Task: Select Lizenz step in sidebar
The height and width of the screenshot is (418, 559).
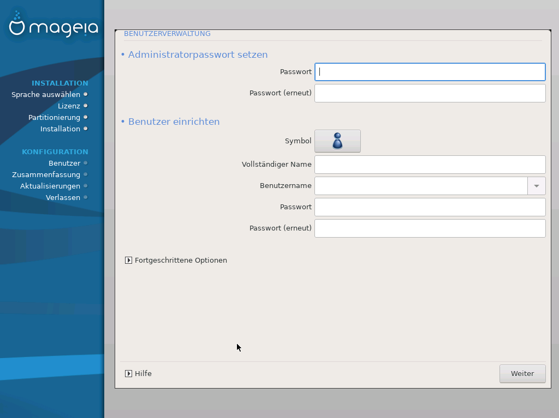Action: click(x=69, y=106)
